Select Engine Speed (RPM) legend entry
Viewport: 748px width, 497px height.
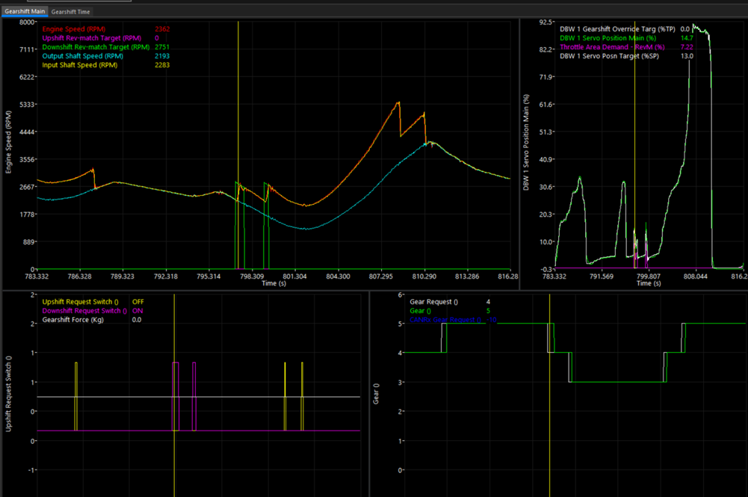click(73, 29)
